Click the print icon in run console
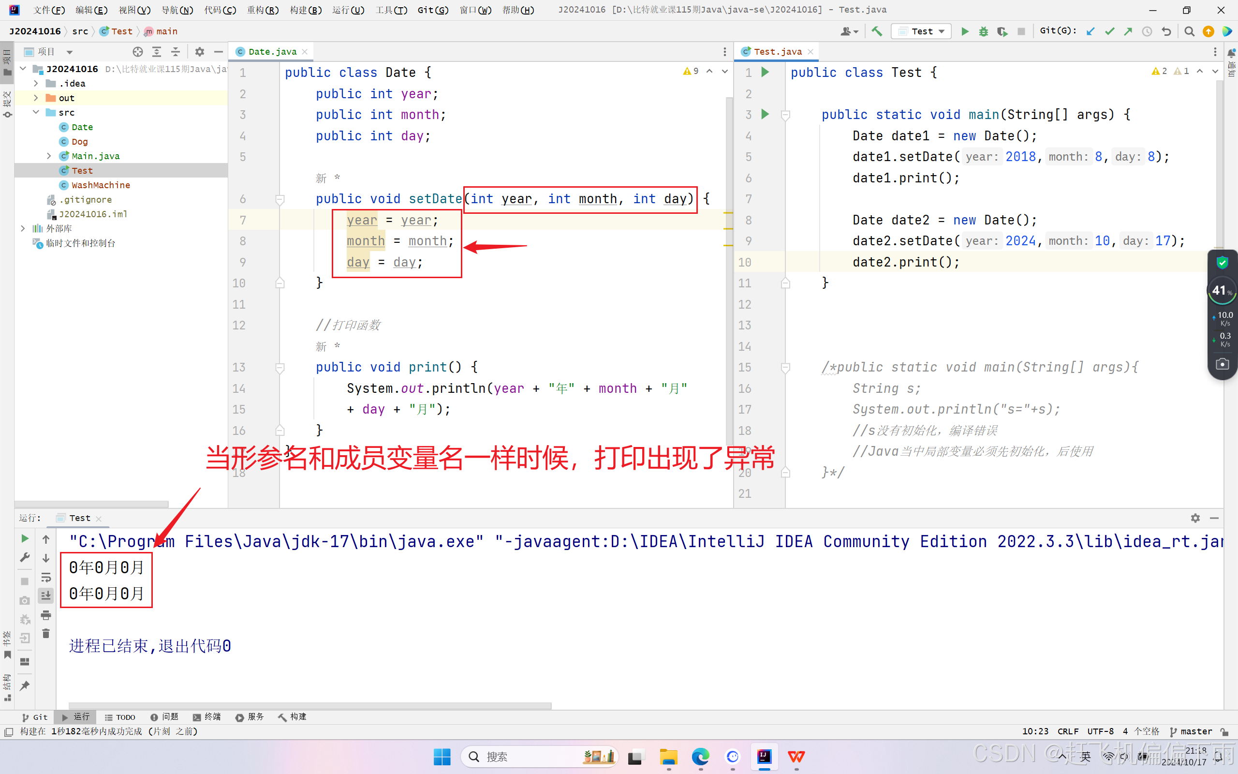 point(45,615)
